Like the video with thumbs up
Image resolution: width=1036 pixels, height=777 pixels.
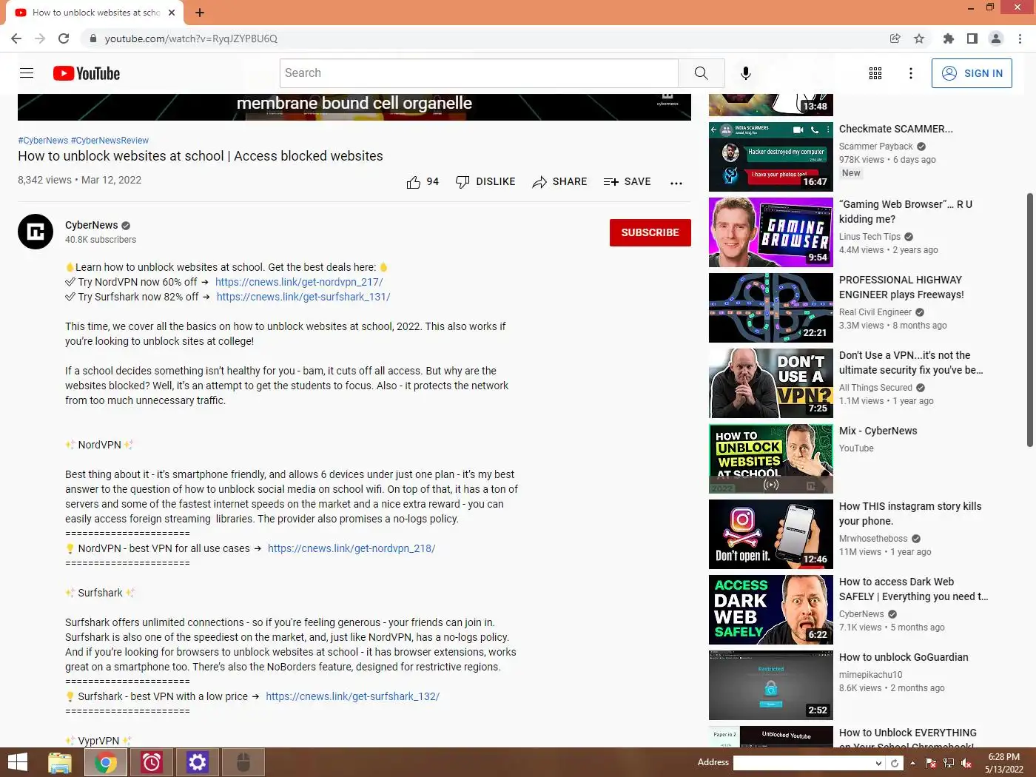423,182
